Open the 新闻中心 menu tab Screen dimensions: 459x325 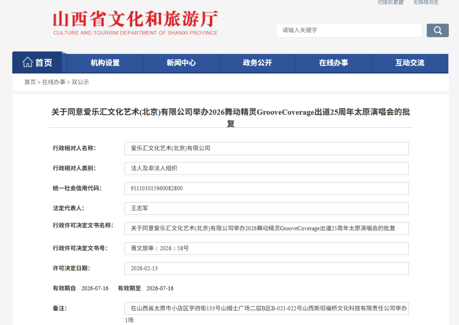(x=181, y=63)
